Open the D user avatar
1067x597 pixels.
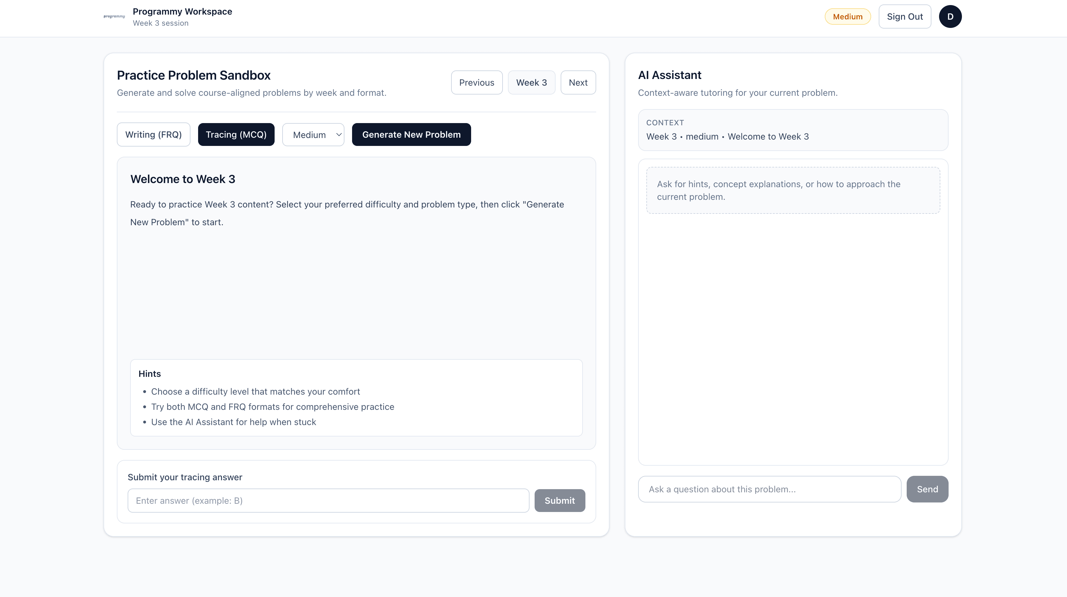950,16
